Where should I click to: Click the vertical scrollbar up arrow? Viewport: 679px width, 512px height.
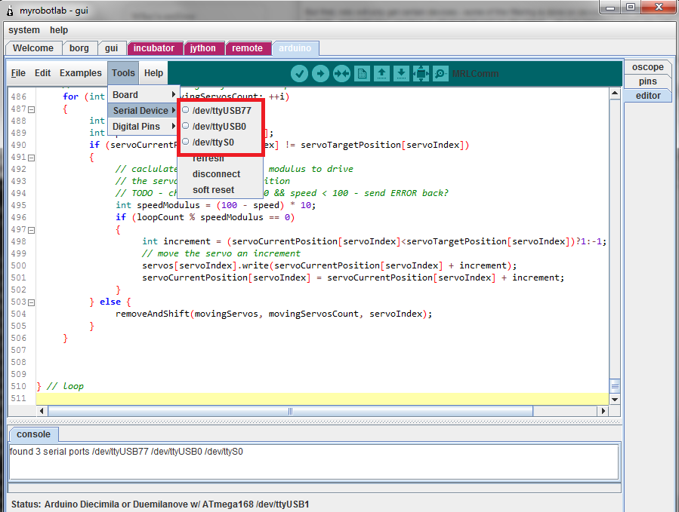[x=615, y=94]
